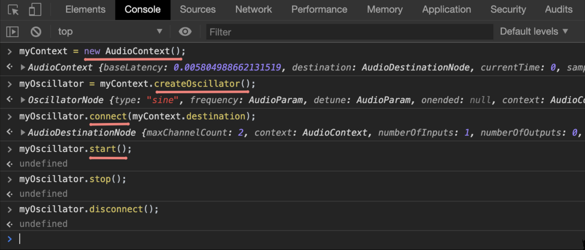Click the sine type value in OscillatorNode
Image resolution: width=585 pixels, height=250 pixels.
[163, 100]
